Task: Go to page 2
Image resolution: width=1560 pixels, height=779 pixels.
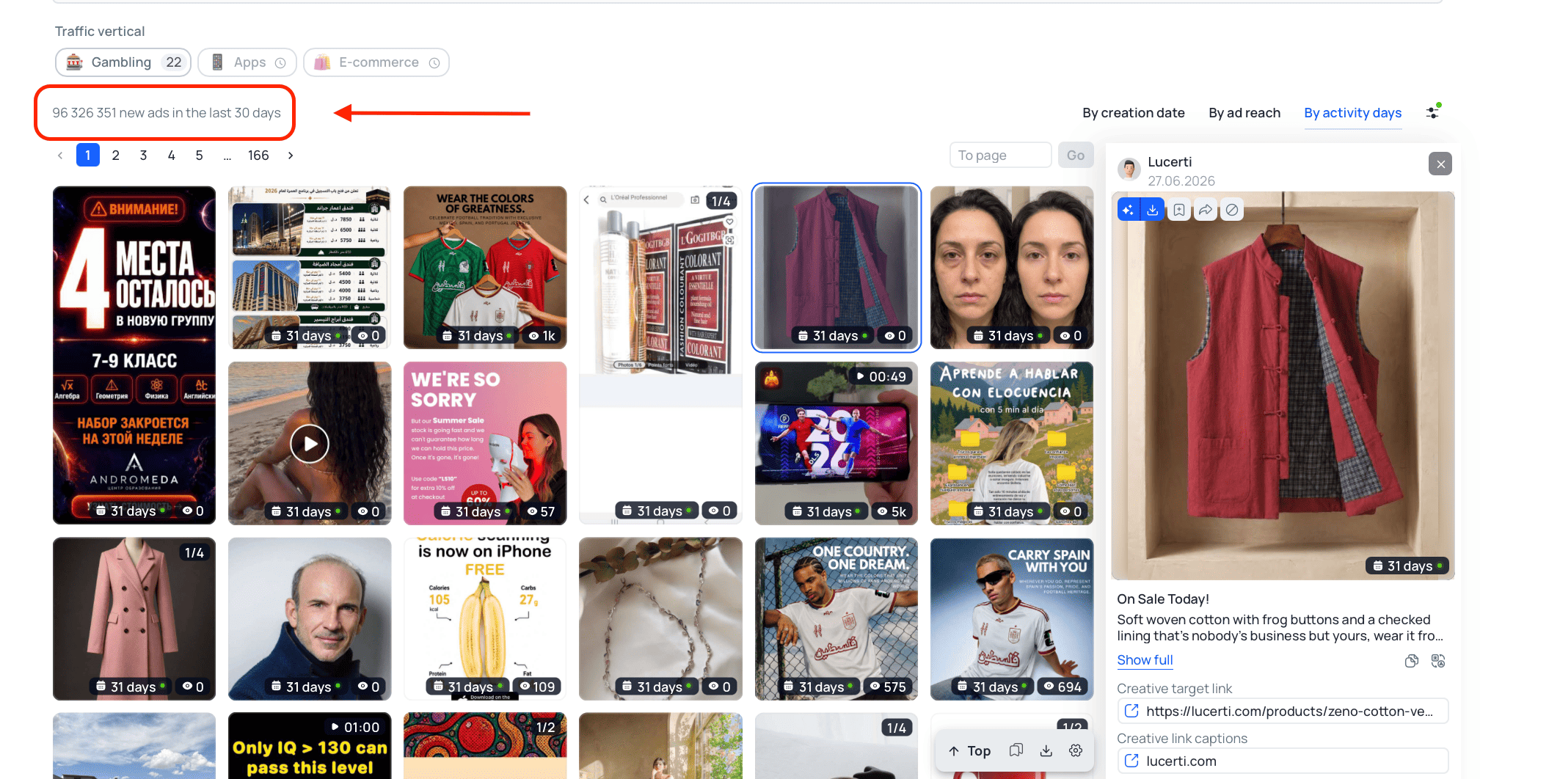Action: coord(116,156)
